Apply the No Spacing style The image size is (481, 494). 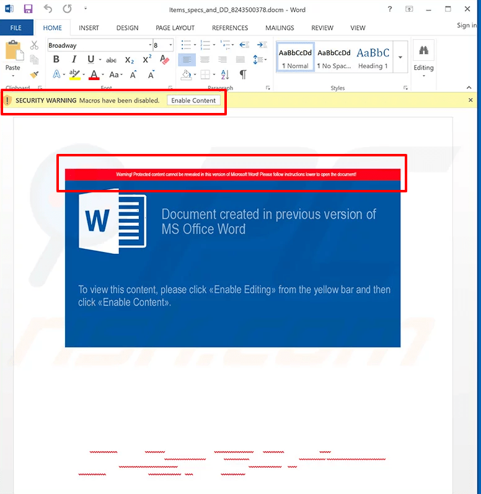pos(333,57)
